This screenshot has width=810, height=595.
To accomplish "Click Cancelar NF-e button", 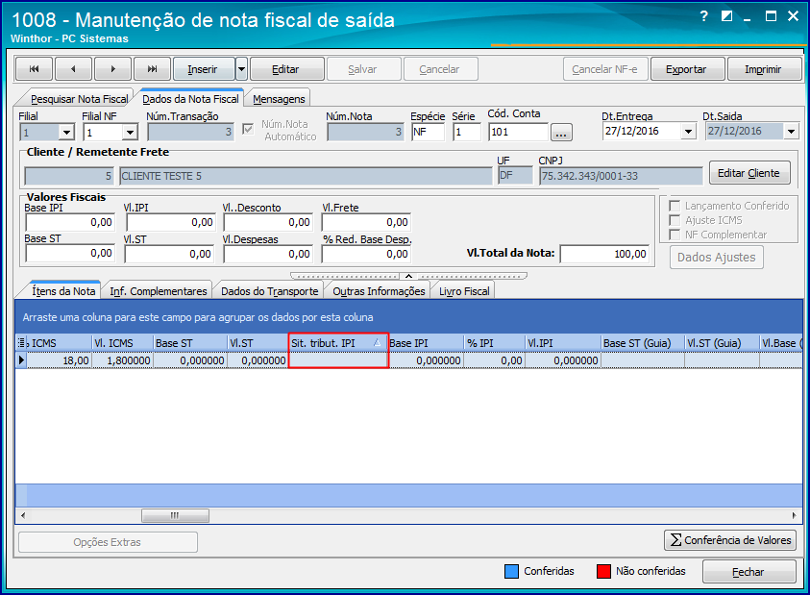I will click(604, 69).
